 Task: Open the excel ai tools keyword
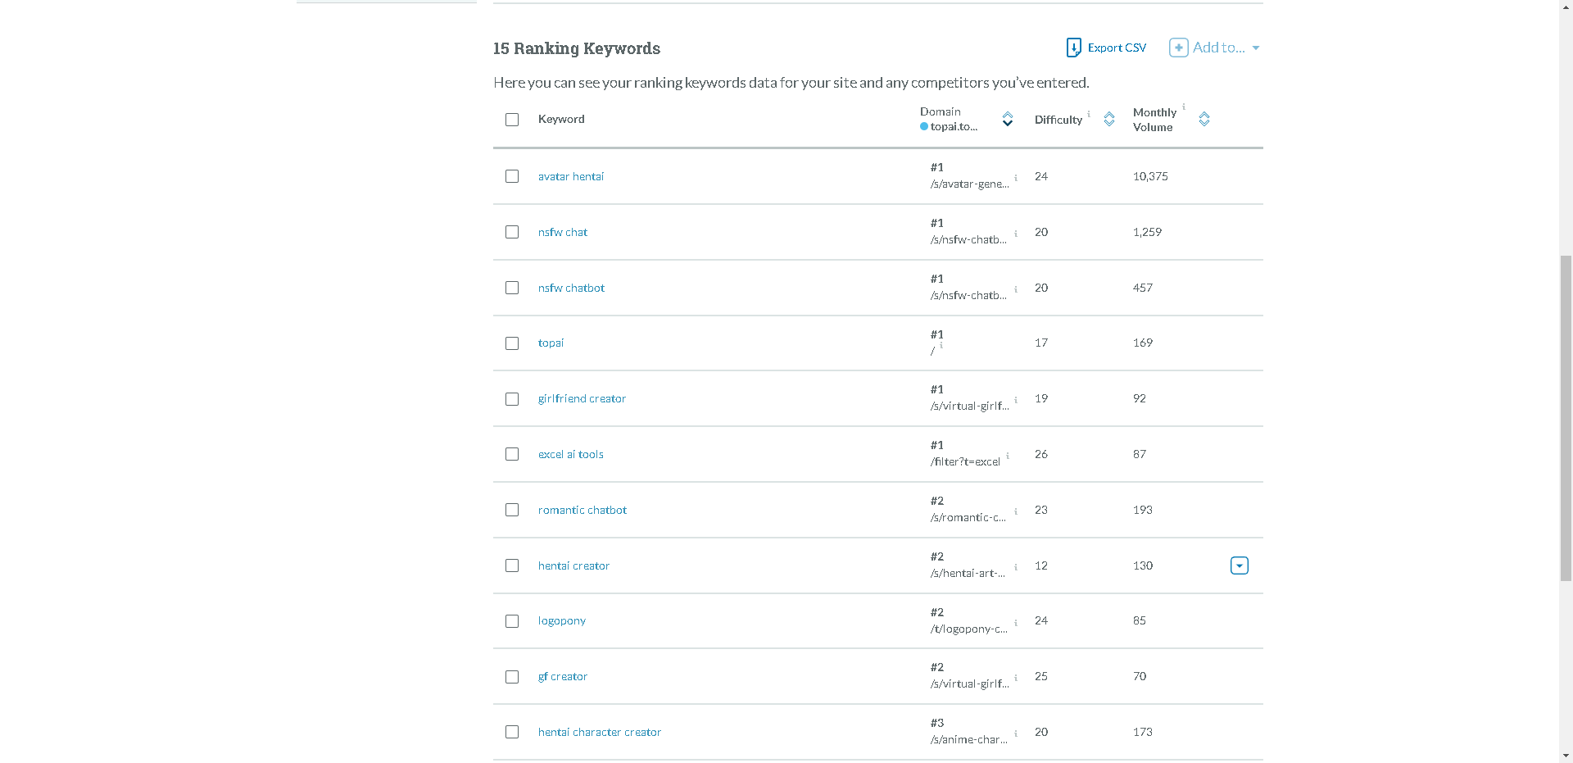pos(571,454)
